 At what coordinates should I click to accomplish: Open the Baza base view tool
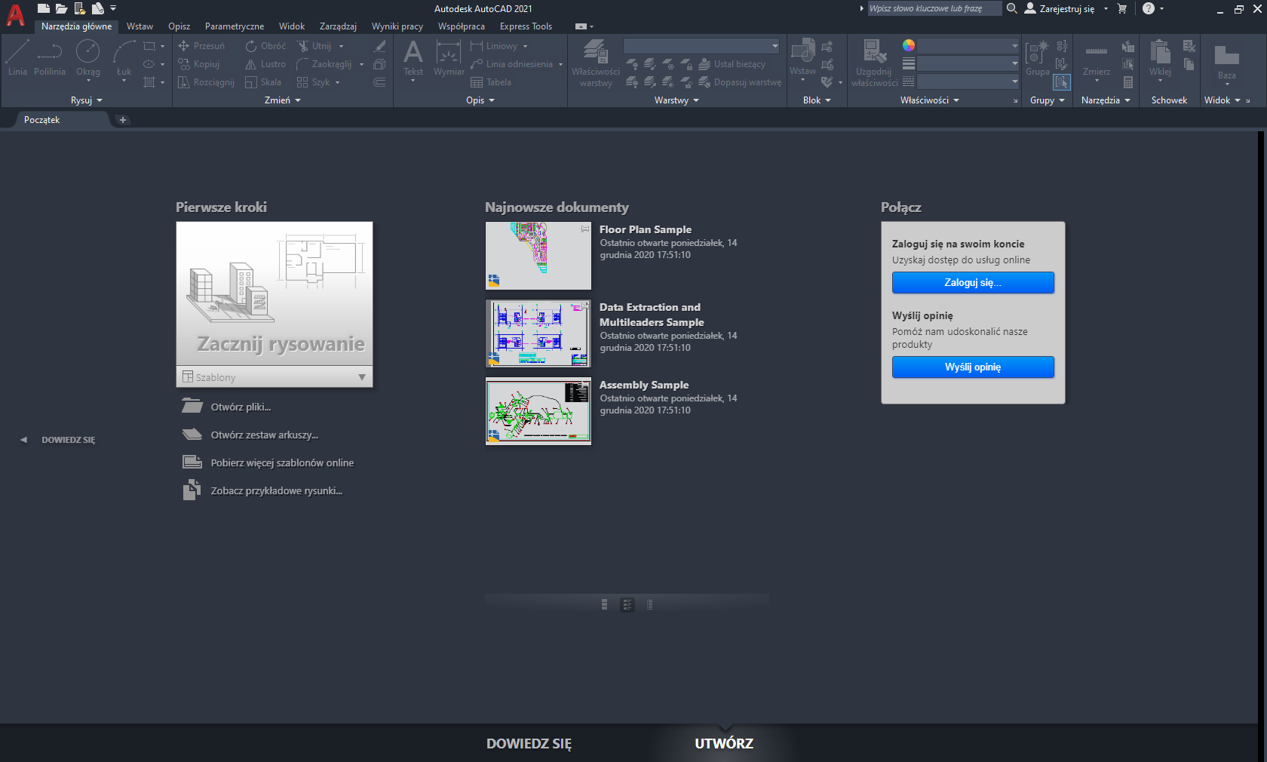coord(1227,61)
